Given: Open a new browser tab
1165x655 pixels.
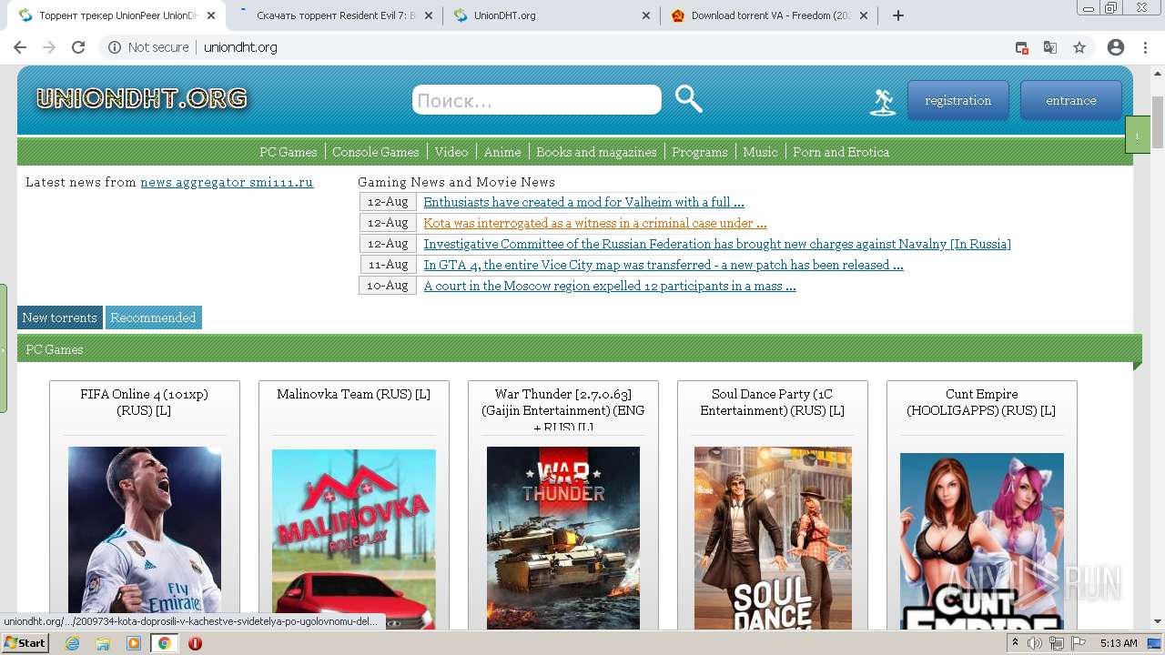Looking at the screenshot, I should (x=898, y=15).
